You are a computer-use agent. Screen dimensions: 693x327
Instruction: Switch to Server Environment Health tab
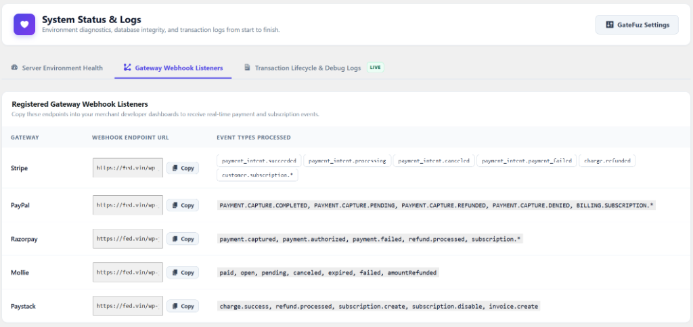[57, 68]
